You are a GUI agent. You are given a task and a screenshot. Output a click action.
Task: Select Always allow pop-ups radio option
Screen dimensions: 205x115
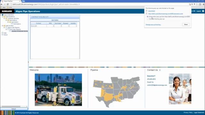pyautogui.click(x=147, y=17)
